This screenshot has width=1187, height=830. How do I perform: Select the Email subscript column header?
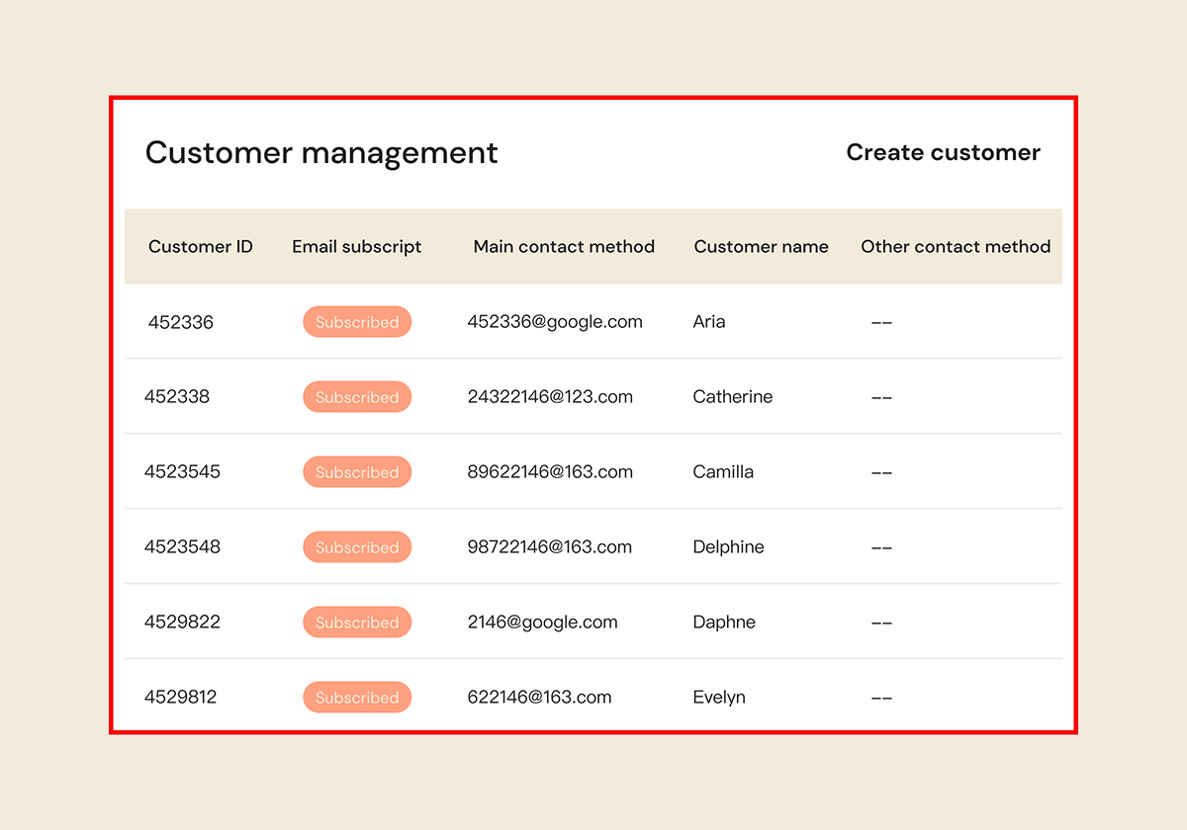pyautogui.click(x=357, y=247)
